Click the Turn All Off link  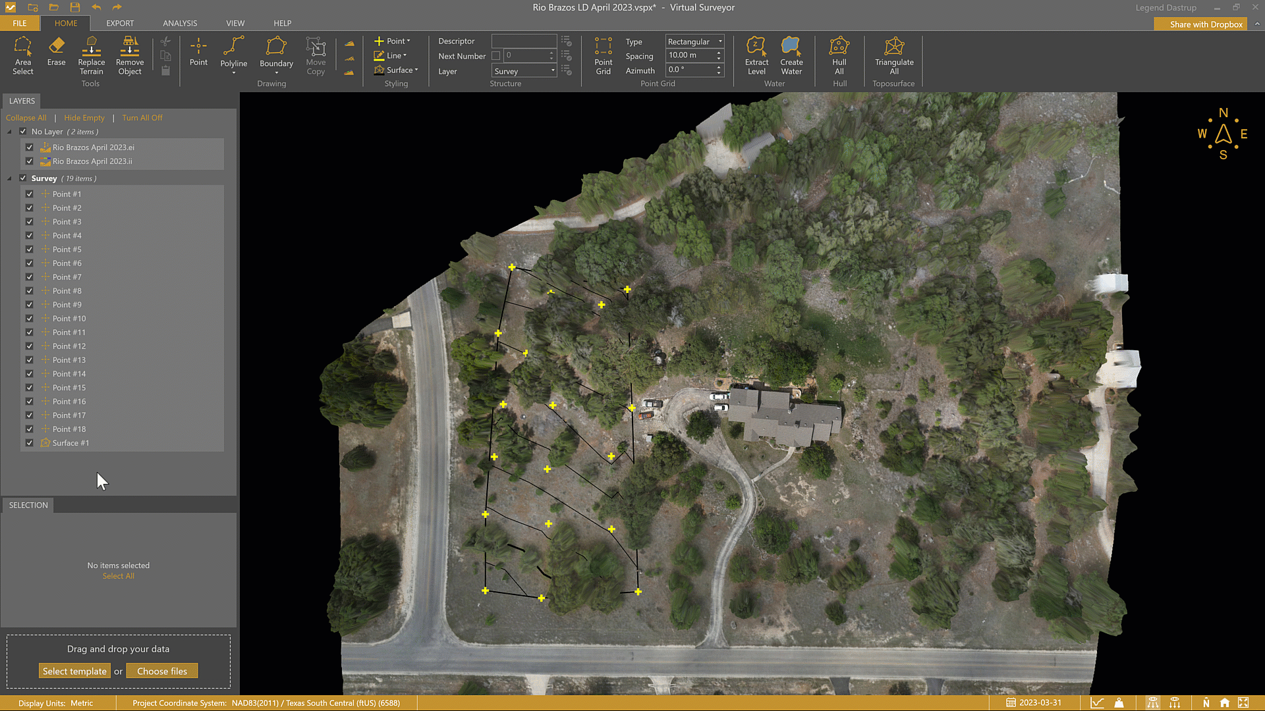coord(142,118)
